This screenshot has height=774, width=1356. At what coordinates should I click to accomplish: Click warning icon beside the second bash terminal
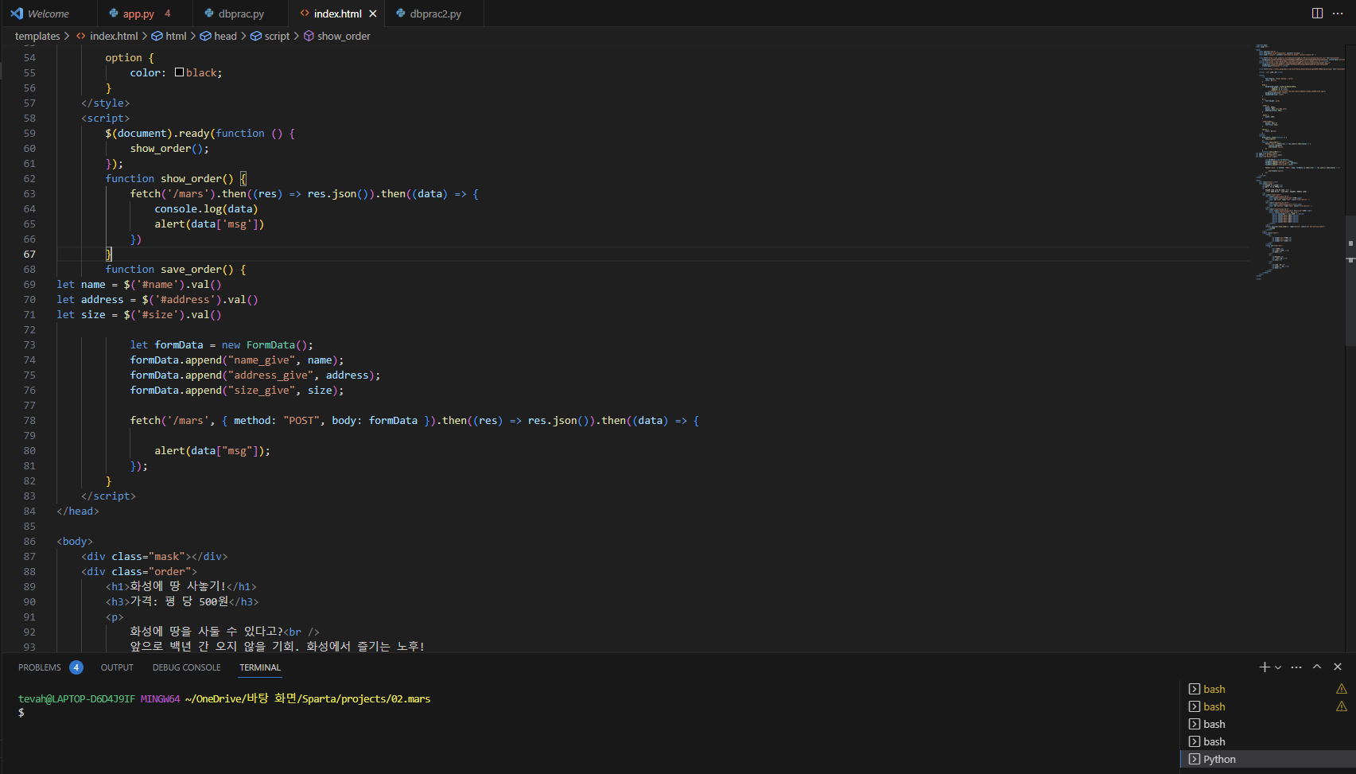[x=1342, y=706]
